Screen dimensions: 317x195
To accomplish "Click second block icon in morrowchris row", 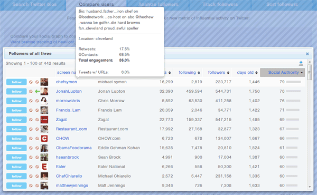I will [x=37, y=101].
